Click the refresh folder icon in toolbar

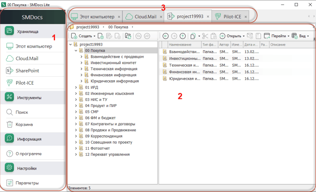[128, 36]
